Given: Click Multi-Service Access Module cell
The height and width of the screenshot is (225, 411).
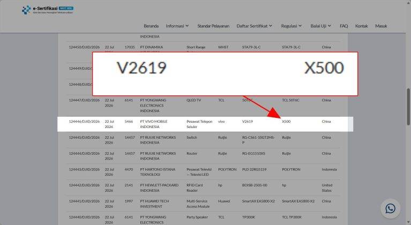Looking at the screenshot, I should 198,204.
